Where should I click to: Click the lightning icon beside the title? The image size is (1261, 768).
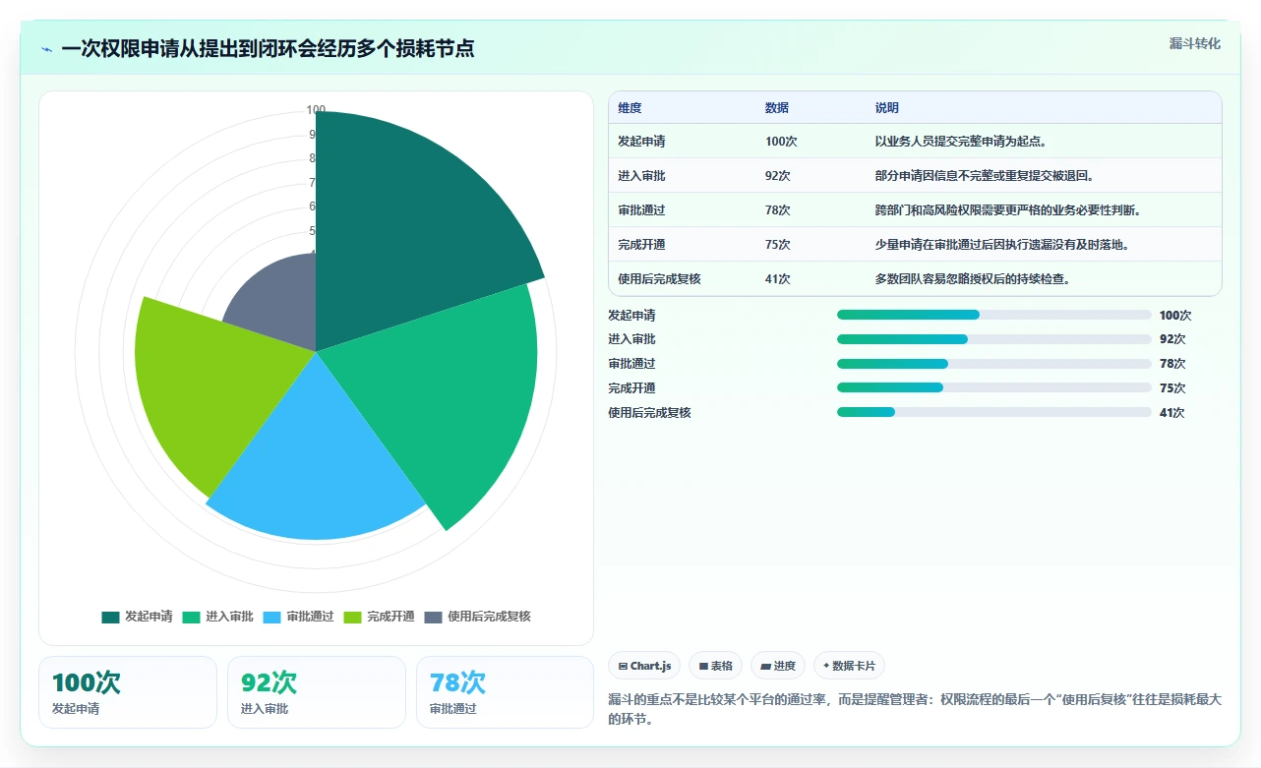coord(47,49)
